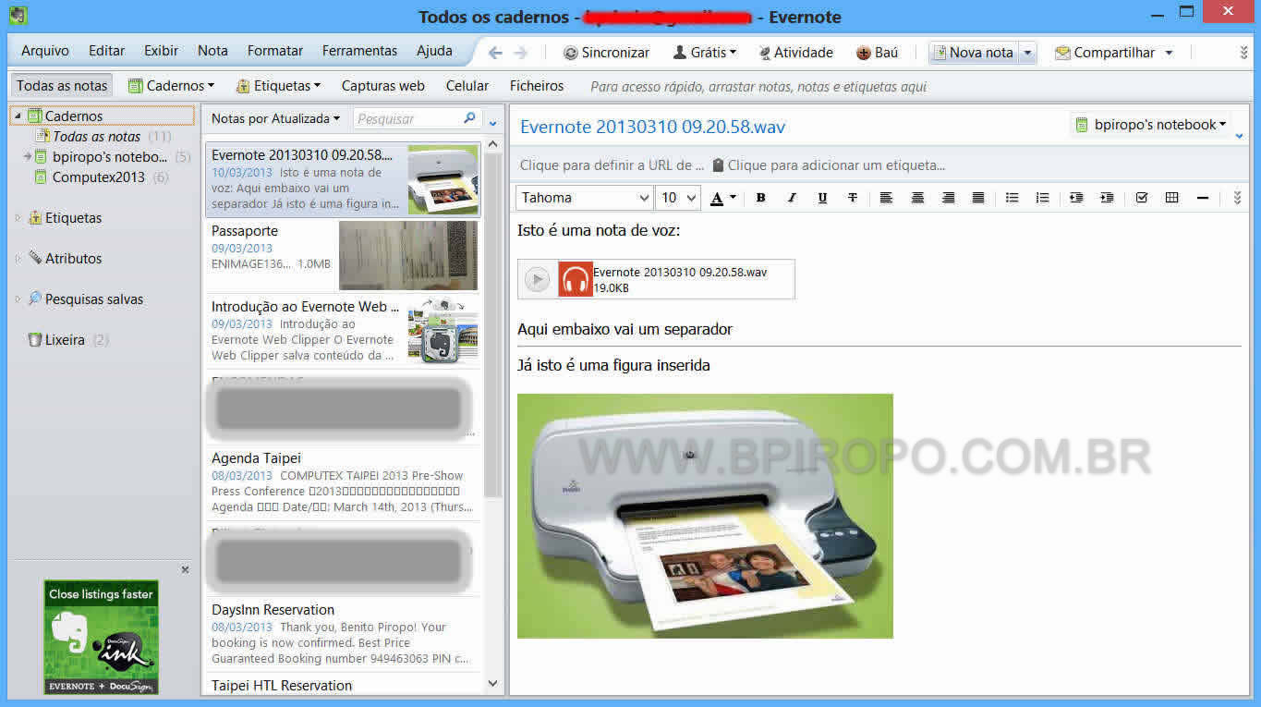This screenshot has width=1261, height=707.
Task: Increase indent of text
Action: tap(1107, 198)
